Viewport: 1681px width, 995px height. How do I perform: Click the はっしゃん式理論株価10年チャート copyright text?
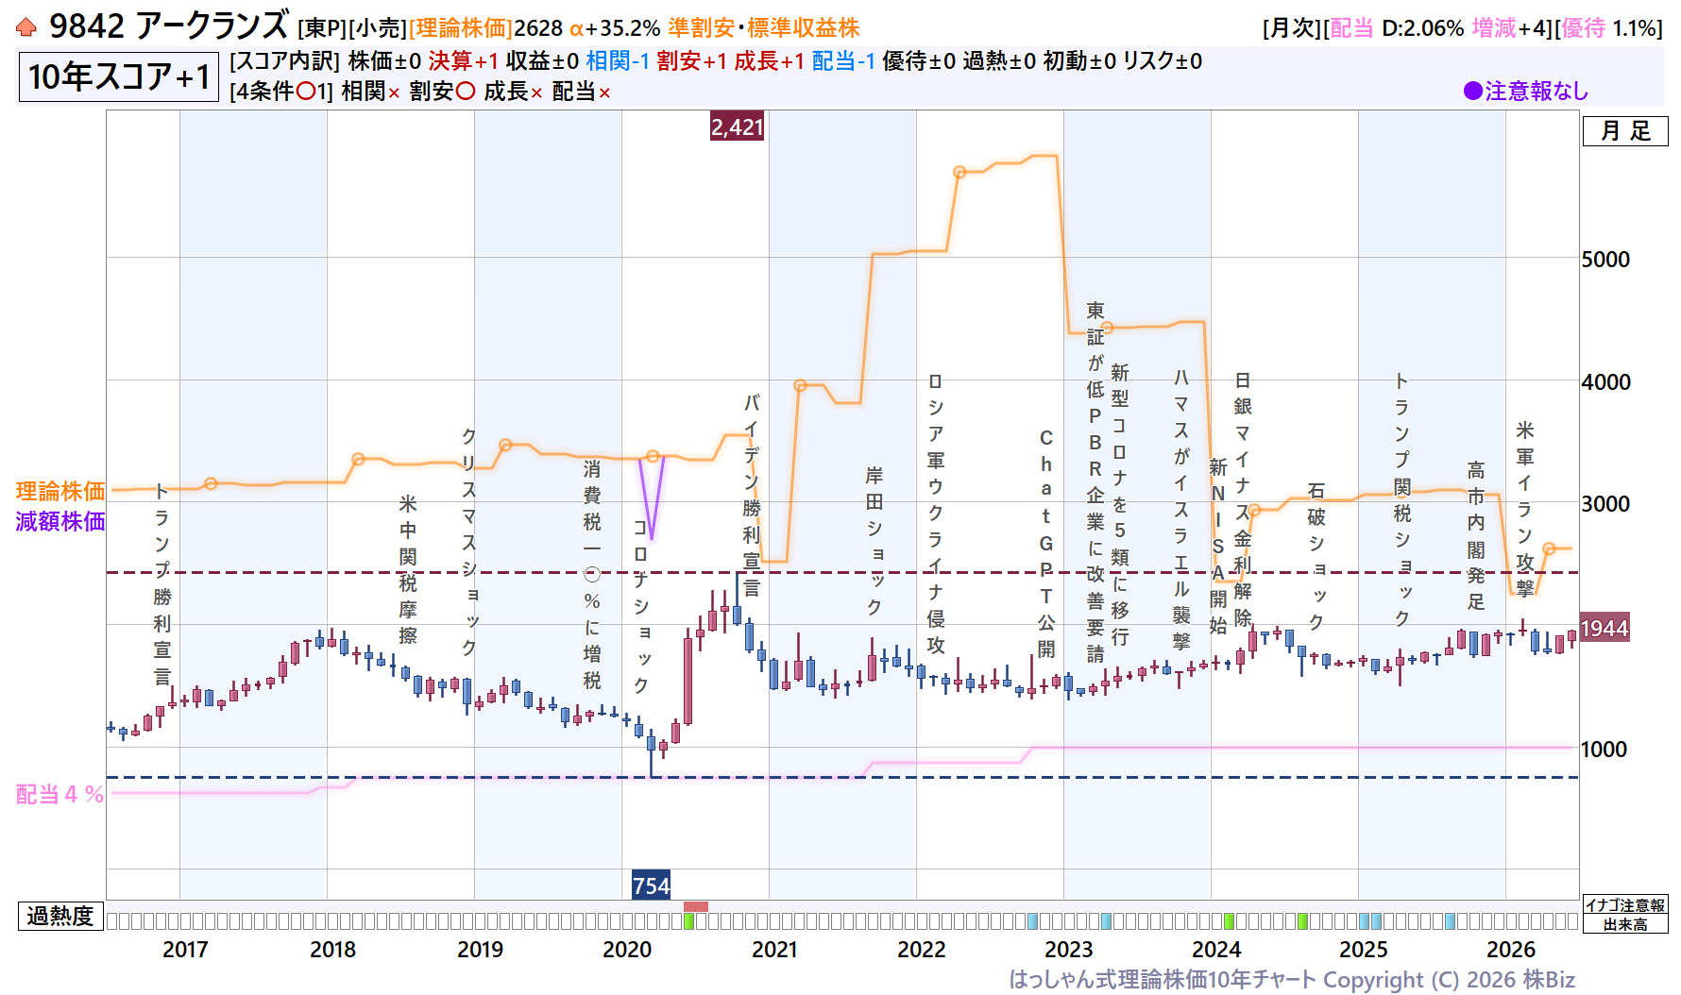pyautogui.click(x=1292, y=980)
